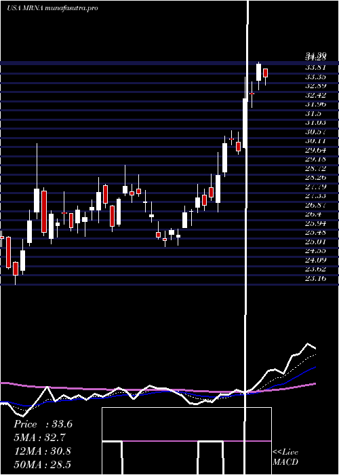Click the '5MA : 32.7' value
Image resolution: width=339 pixels, height=475 pixels.
tap(39, 438)
